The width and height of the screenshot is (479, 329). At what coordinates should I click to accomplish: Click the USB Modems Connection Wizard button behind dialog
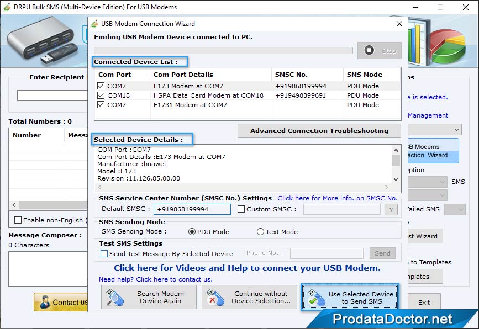[x=433, y=151]
